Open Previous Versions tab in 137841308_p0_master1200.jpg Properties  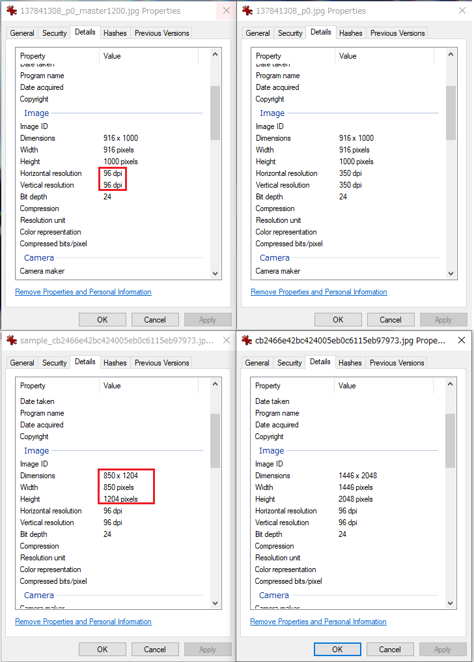pyautogui.click(x=161, y=33)
